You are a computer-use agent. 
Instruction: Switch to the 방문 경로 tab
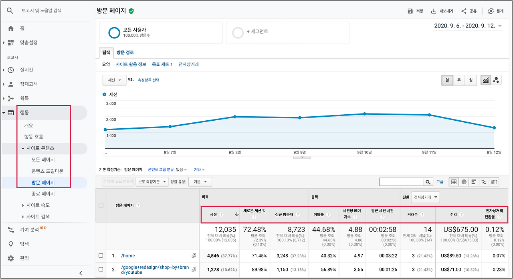(125, 52)
